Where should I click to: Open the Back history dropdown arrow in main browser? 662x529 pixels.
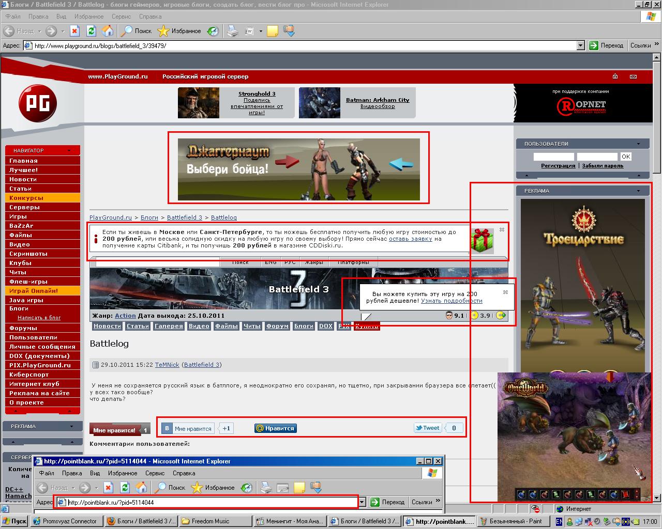pos(39,31)
